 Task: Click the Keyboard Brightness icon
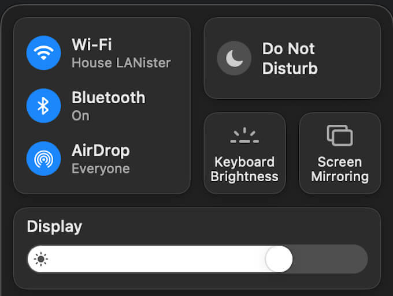(x=244, y=136)
